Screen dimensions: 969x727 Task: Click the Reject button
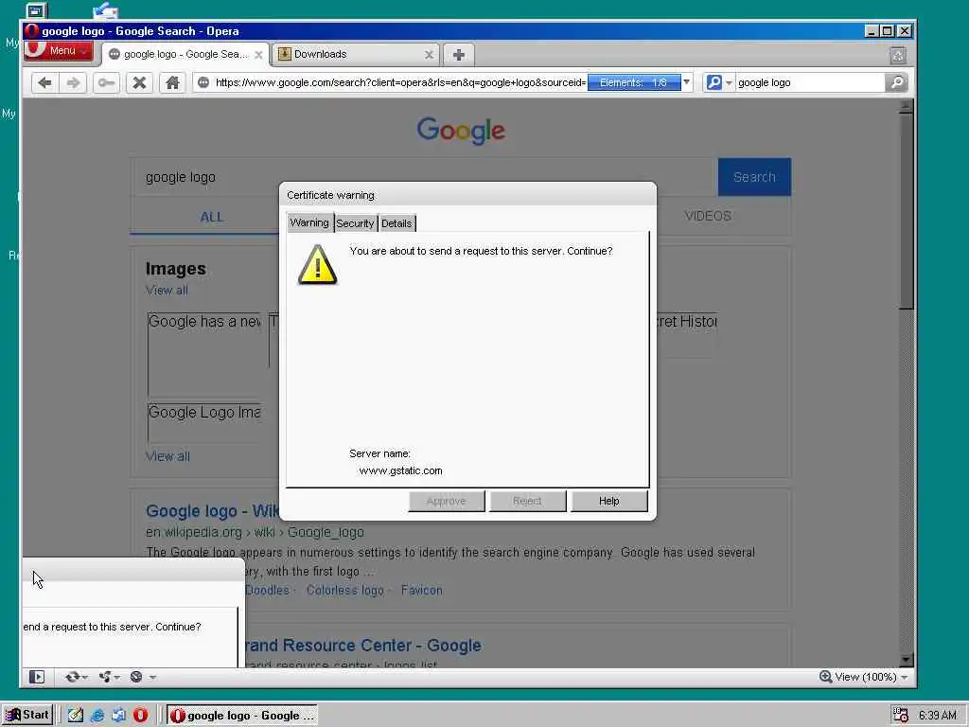tap(527, 501)
